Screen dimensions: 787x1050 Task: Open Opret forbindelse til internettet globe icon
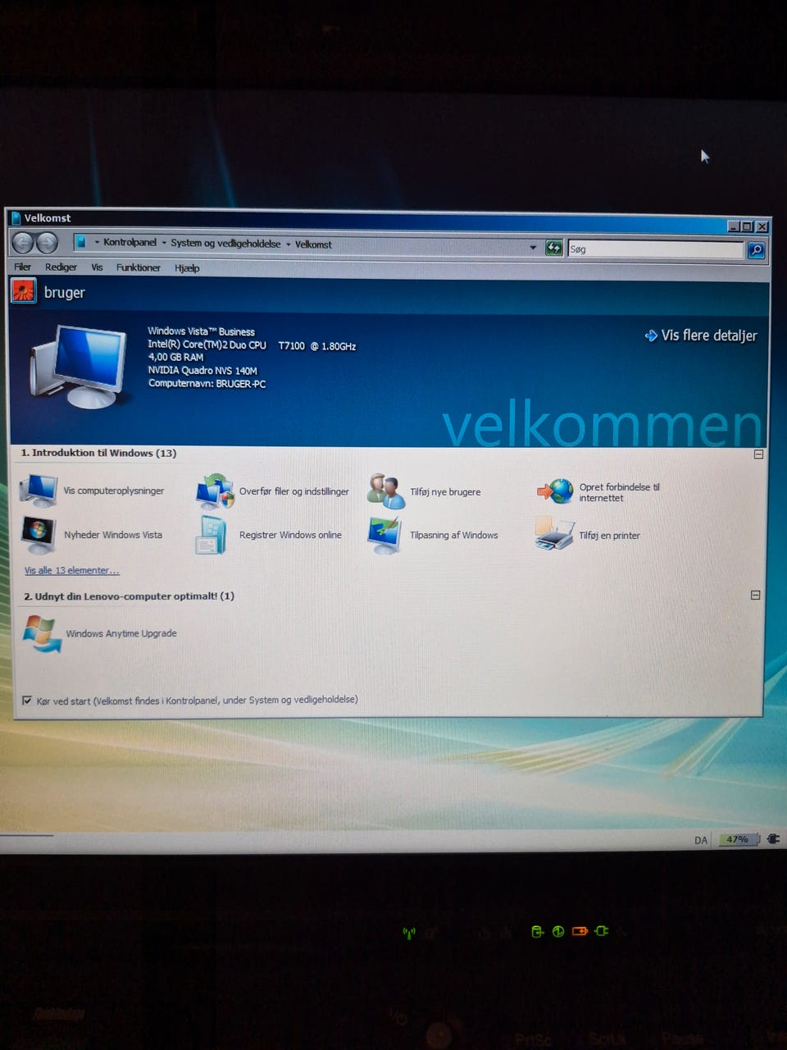(556, 491)
